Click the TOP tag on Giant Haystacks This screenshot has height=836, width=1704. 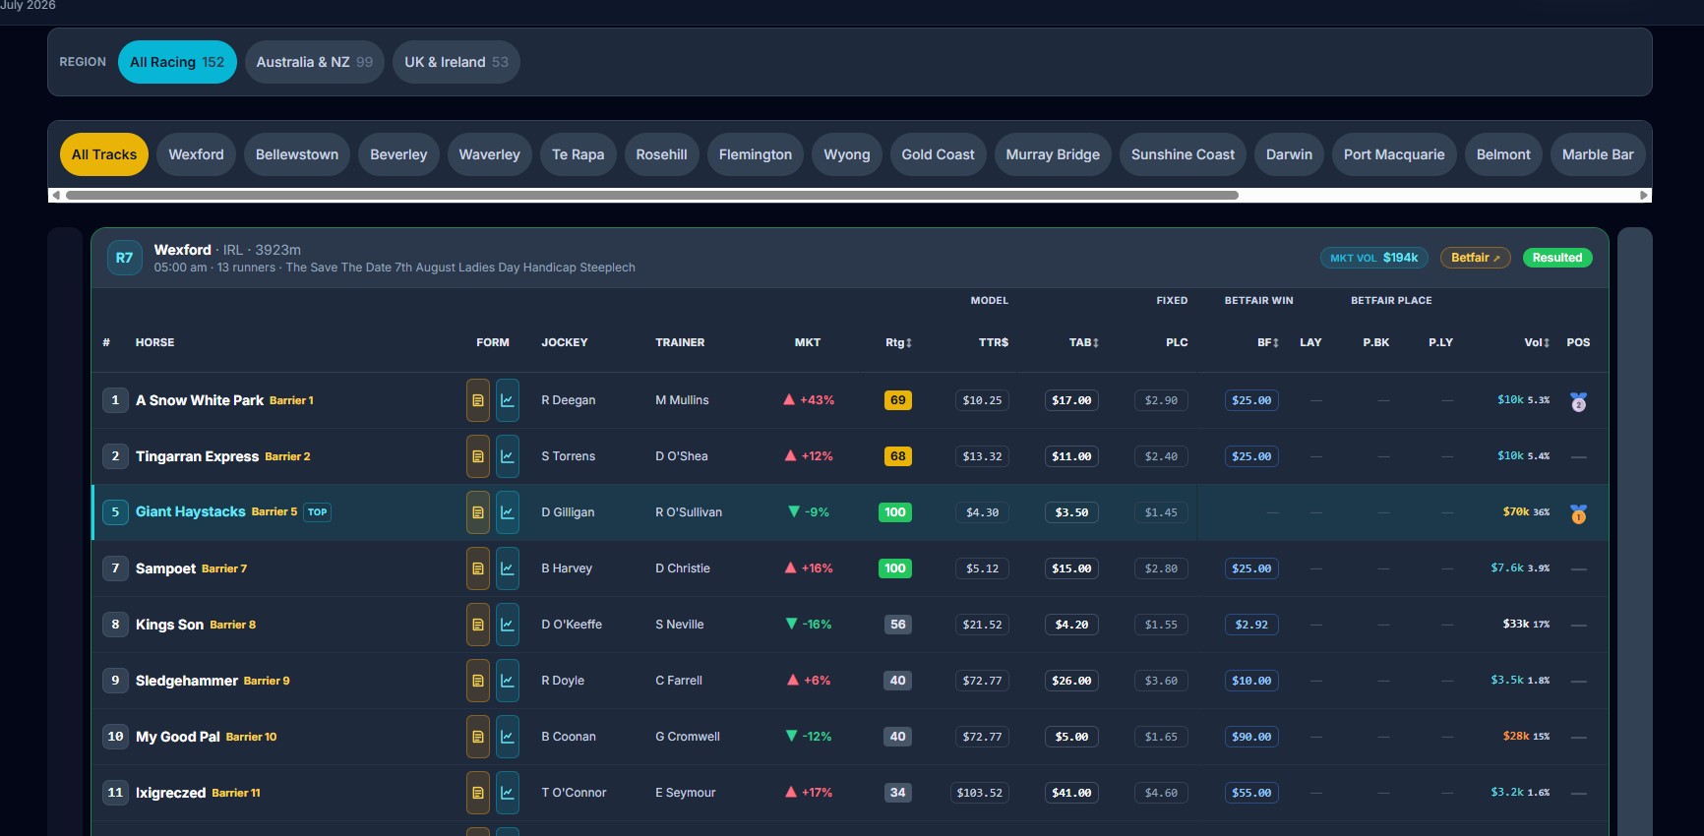[x=317, y=512]
